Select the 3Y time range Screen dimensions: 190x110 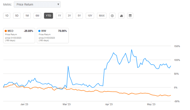(x=69, y=16)
